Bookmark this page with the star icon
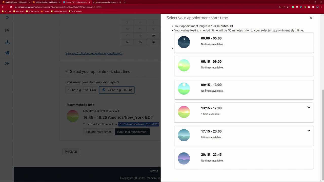324x182 pixels. pyautogui.click(x=288, y=7)
